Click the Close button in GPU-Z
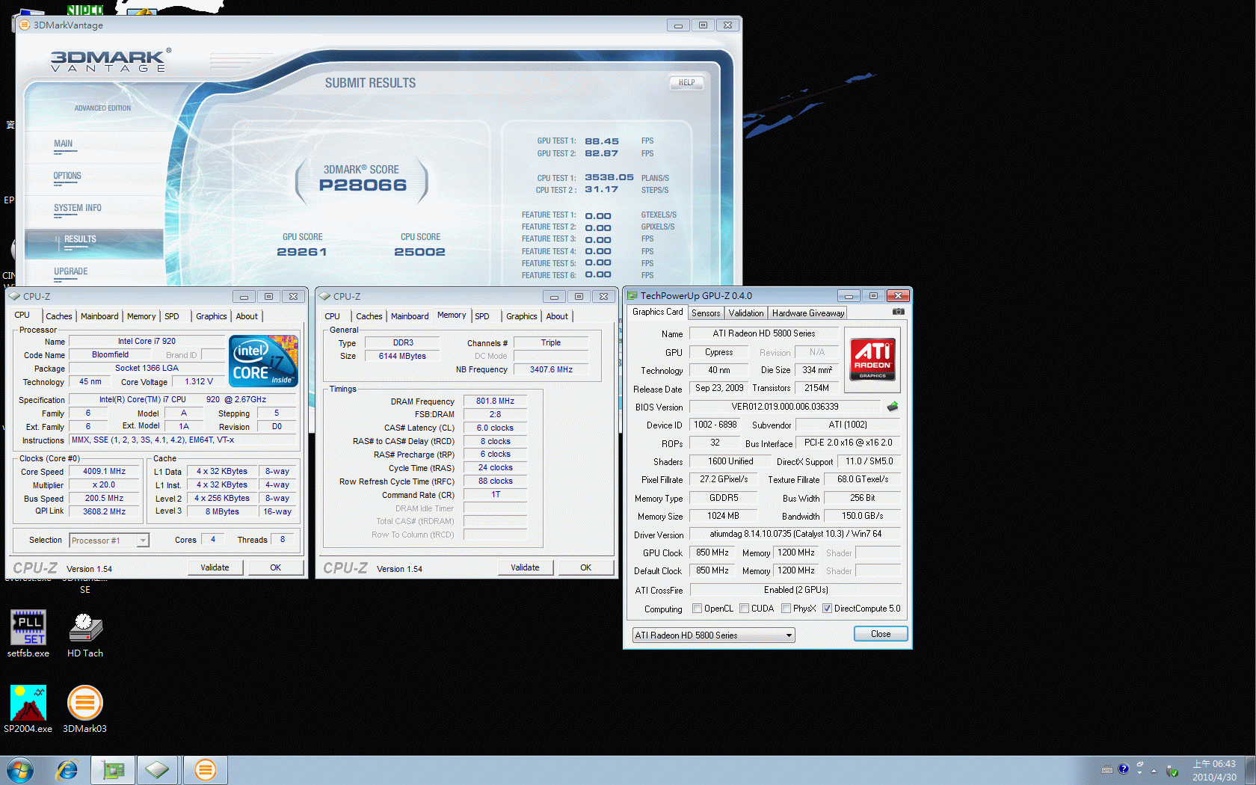 coord(881,634)
